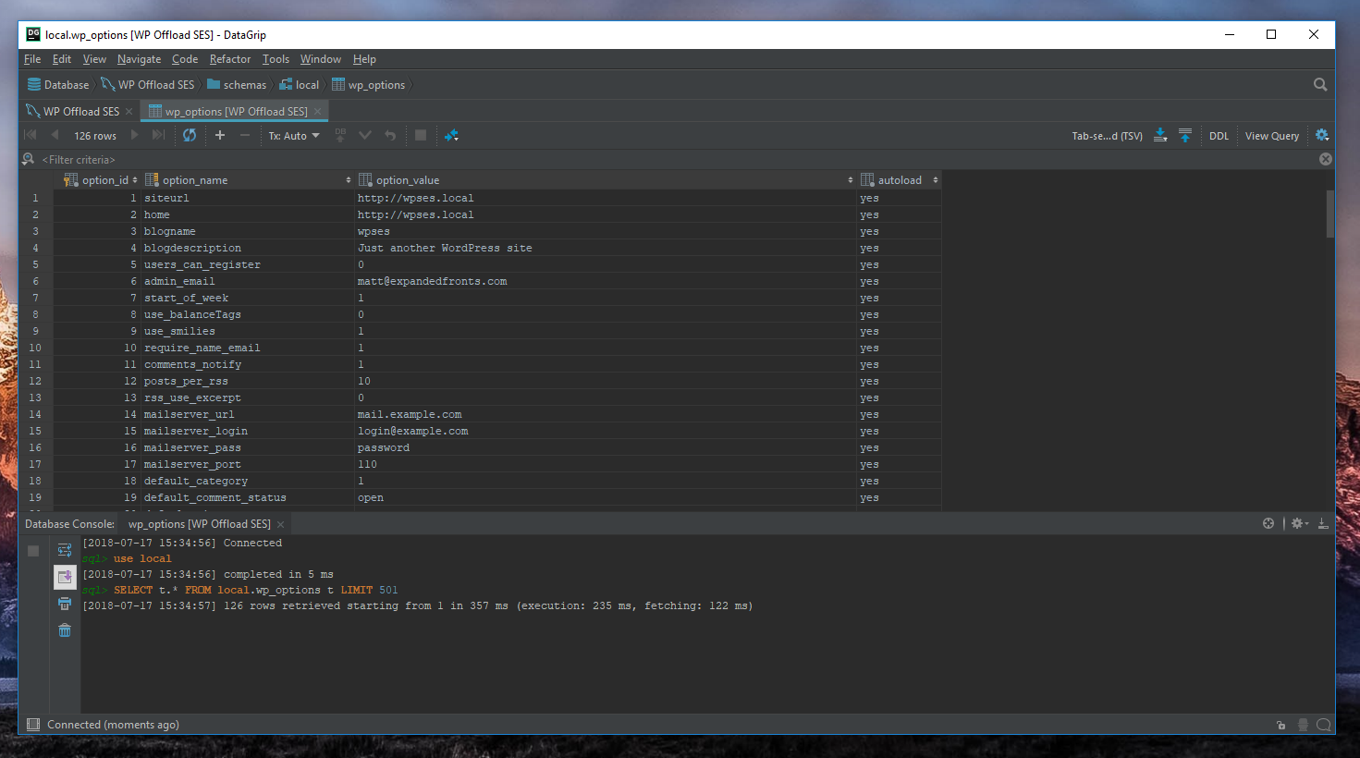Open the console panel gear settings

click(x=1299, y=523)
